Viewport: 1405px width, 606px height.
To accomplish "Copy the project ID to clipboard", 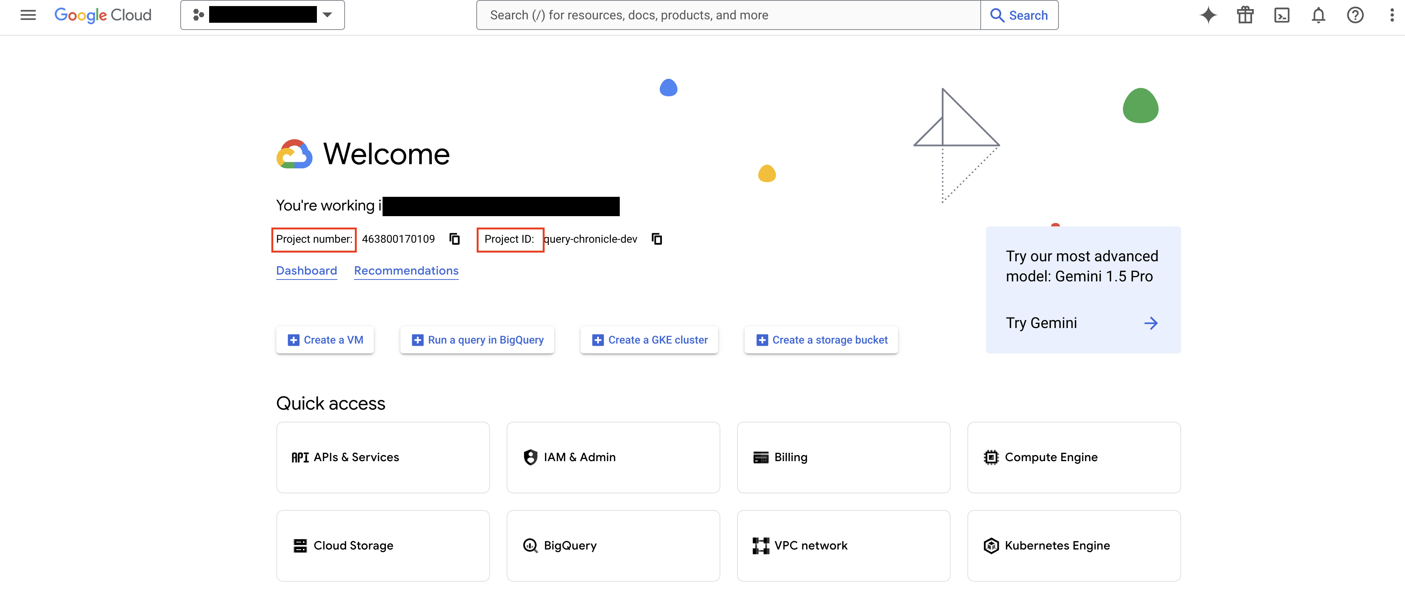I will click(x=657, y=239).
